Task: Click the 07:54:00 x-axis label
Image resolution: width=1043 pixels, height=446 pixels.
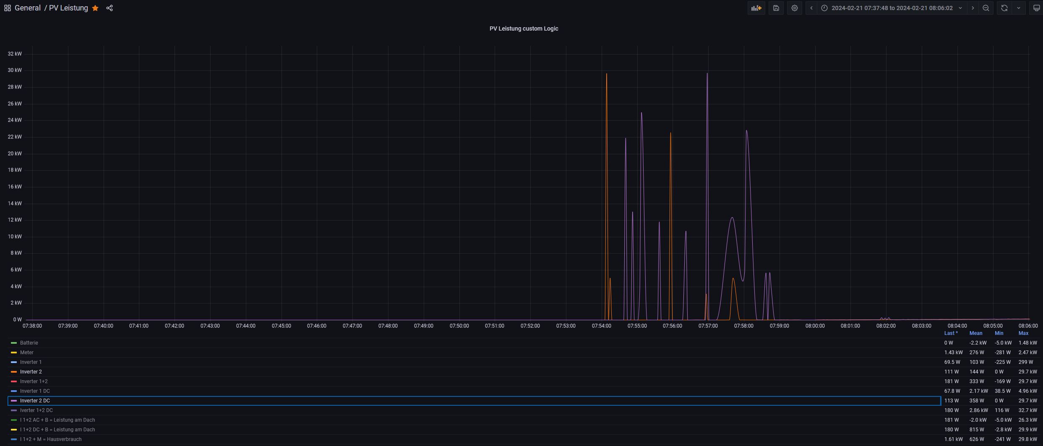Action: click(x=601, y=326)
